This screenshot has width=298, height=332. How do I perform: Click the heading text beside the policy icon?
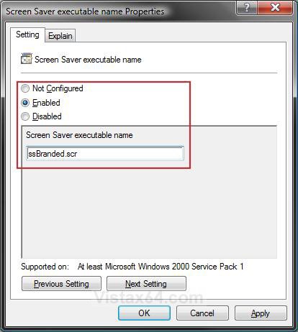(x=88, y=60)
